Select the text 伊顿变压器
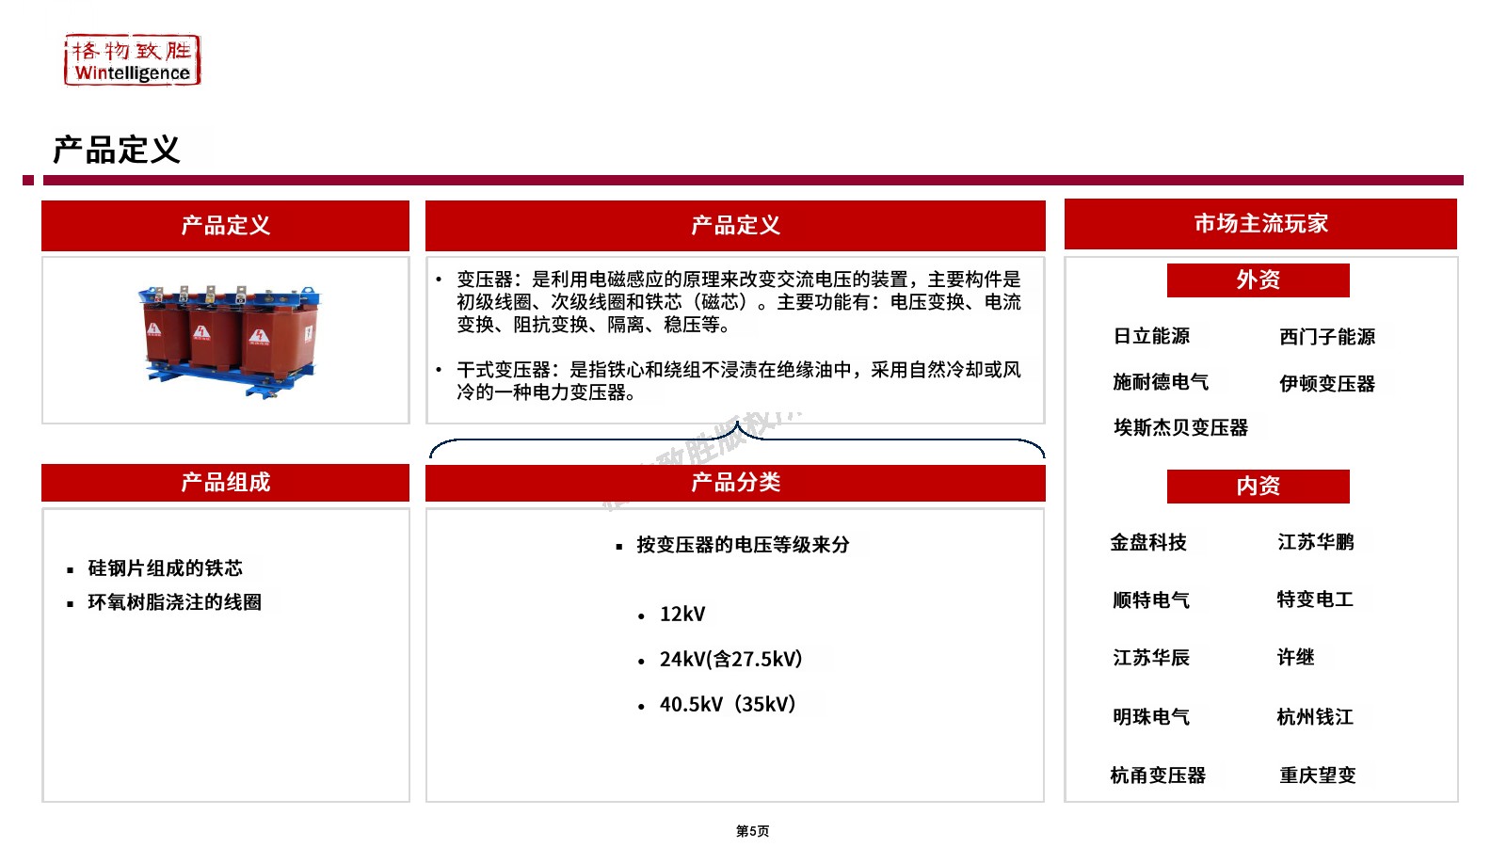1507x847 pixels. click(x=1327, y=384)
